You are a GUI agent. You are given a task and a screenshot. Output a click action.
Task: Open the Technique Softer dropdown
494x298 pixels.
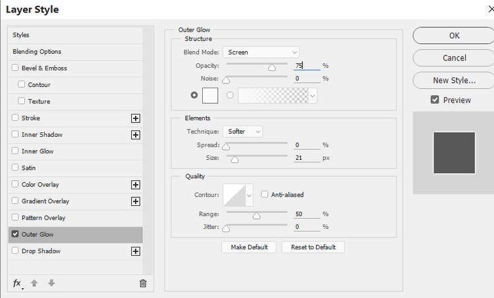click(242, 132)
